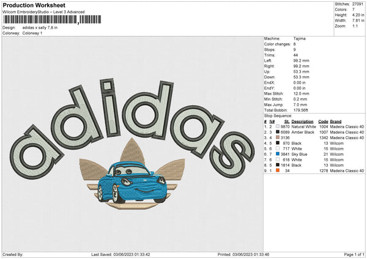Click the Min Stitch value 0.2 mm

[300, 99]
